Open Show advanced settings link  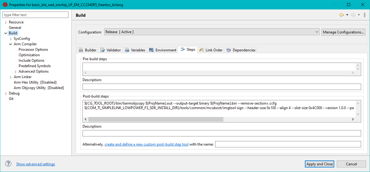tap(35, 164)
